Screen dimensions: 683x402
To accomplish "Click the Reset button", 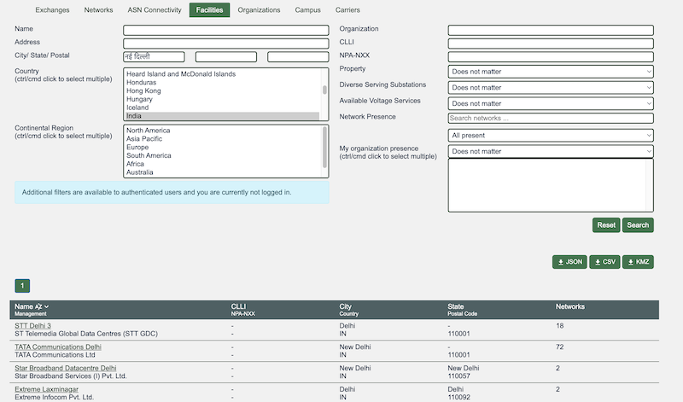I will 606,225.
